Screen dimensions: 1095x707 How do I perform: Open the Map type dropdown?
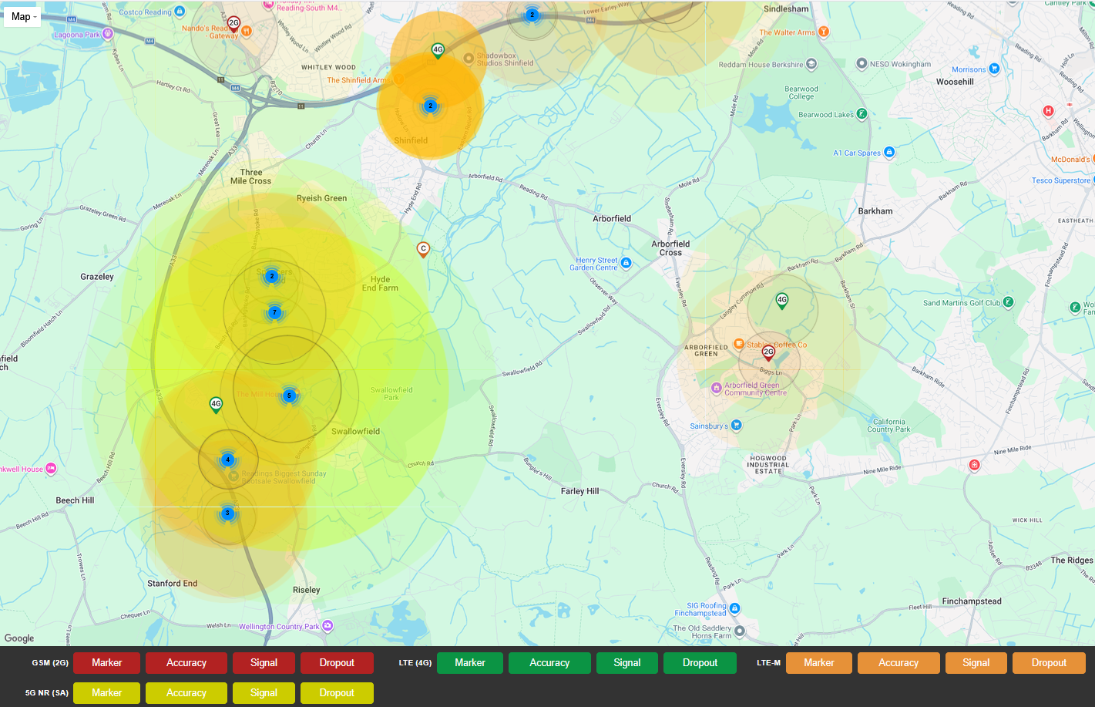pyautogui.click(x=23, y=16)
